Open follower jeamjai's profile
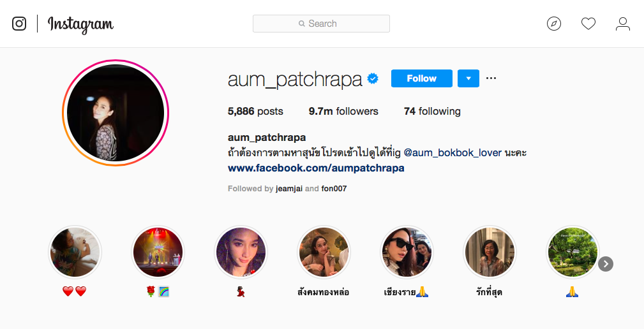 point(289,189)
